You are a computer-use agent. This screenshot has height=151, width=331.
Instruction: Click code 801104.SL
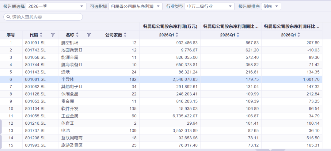[x=35, y=109]
